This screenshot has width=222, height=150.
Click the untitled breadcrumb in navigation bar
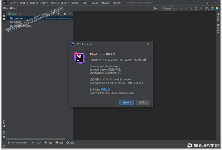(10, 8)
